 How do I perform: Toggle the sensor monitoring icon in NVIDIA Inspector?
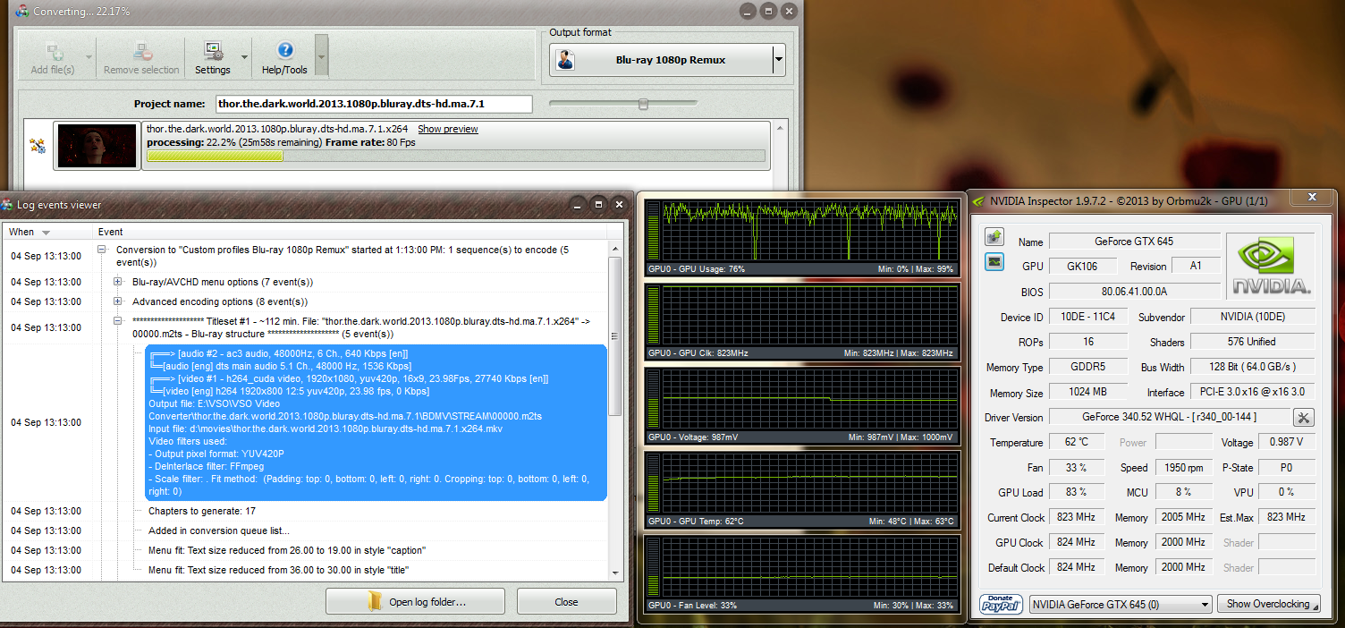[x=994, y=261]
